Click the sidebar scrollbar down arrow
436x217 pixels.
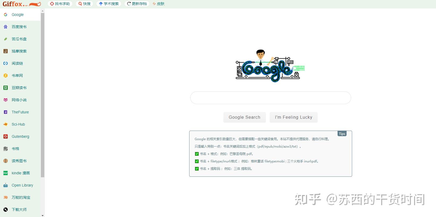[x=42, y=215]
